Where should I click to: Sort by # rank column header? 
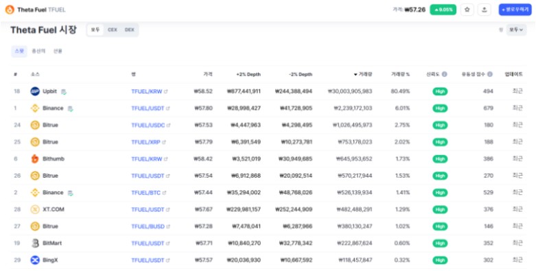pos(15,74)
